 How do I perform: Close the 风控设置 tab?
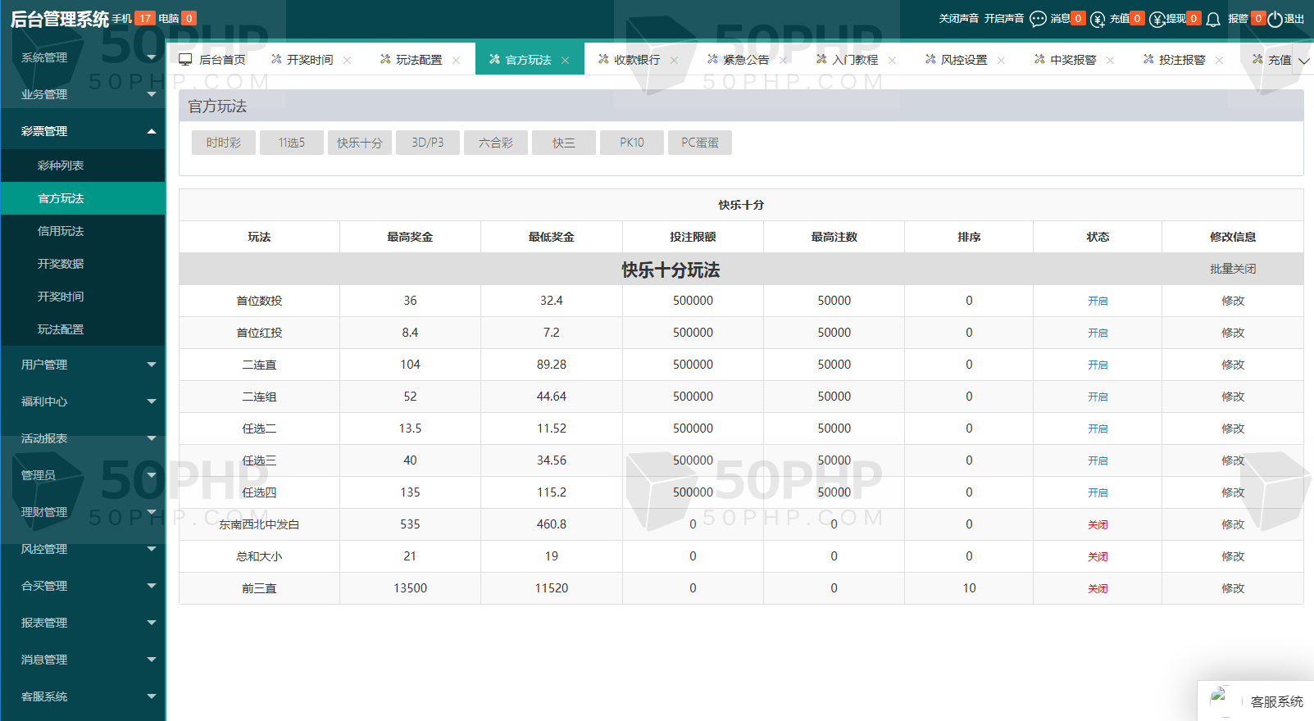pyautogui.click(x=1001, y=61)
